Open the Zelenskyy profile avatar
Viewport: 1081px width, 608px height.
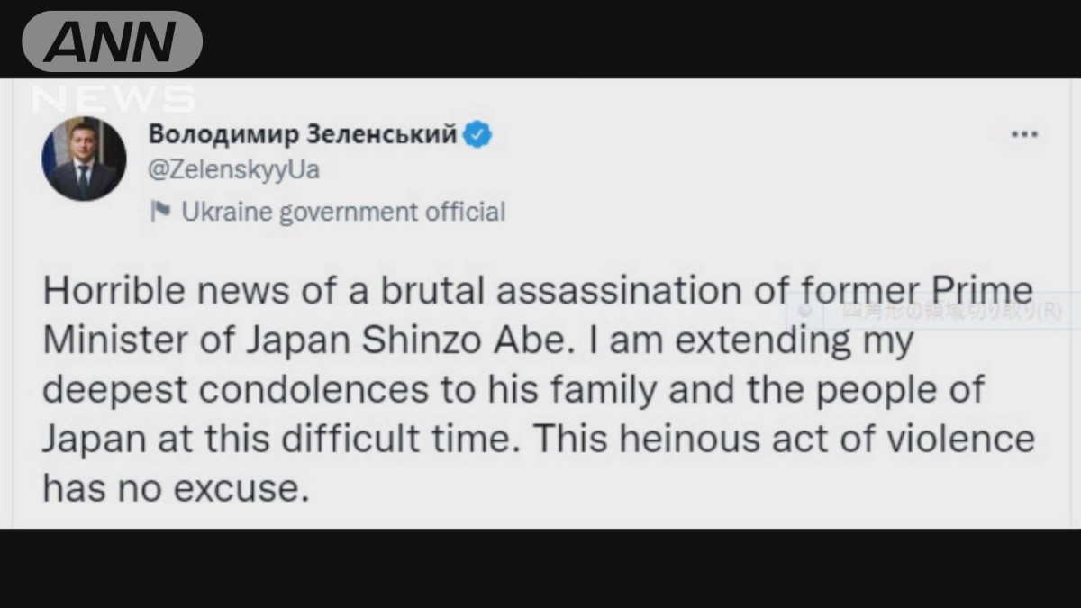click(x=84, y=159)
